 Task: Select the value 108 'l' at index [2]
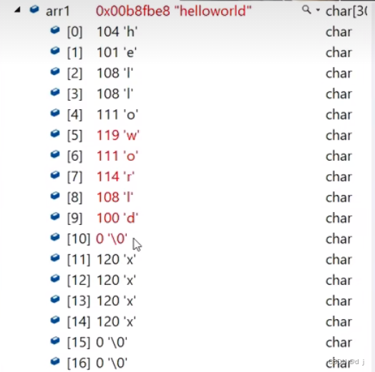115,73
